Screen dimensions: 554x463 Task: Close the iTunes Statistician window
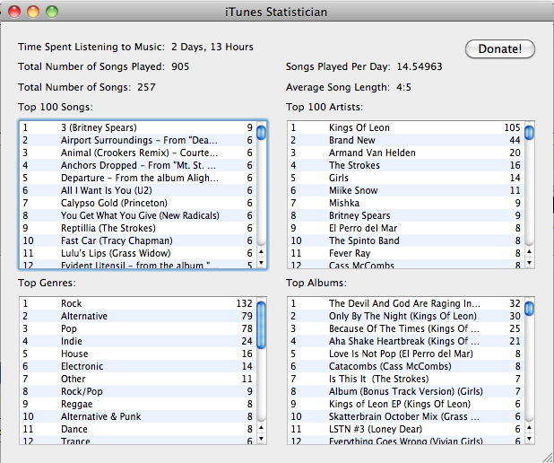click(x=14, y=12)
